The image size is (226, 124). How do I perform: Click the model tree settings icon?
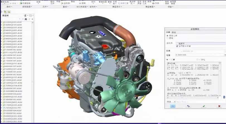pos(25,16)
